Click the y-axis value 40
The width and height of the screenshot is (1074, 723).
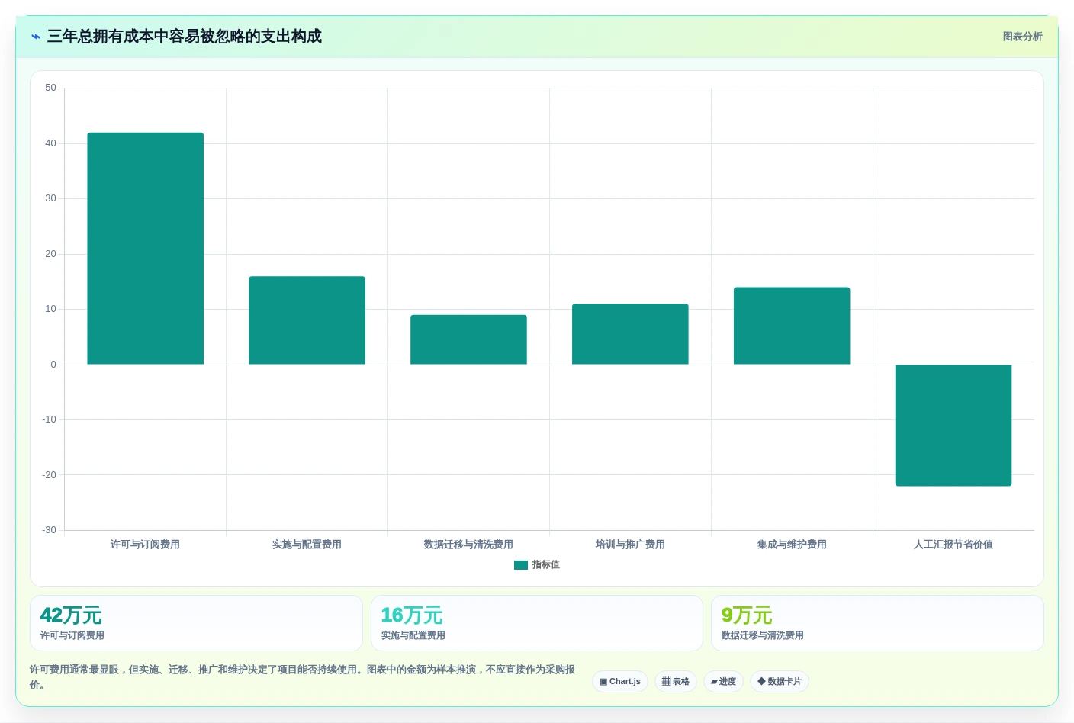(x=50, y=143)
